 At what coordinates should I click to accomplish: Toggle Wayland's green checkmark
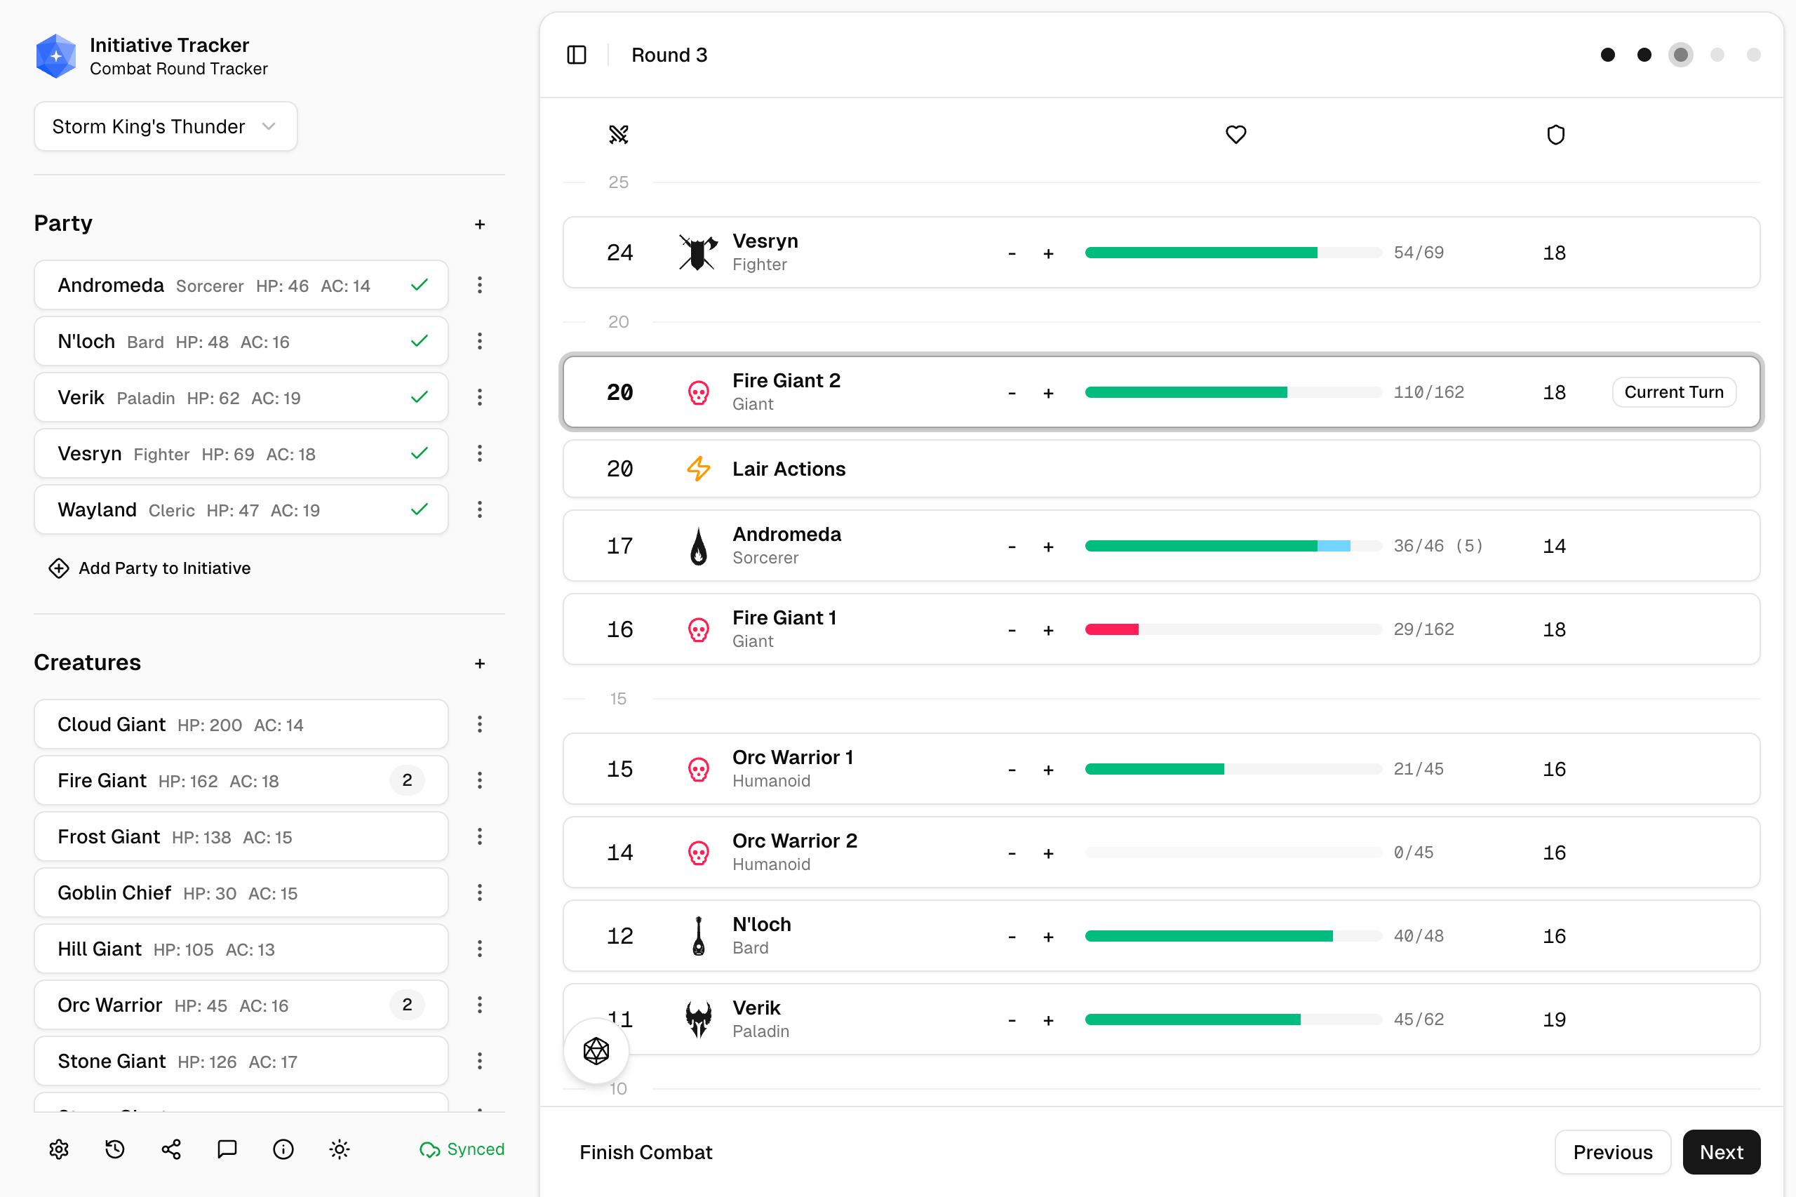click(x=419, y=509)
